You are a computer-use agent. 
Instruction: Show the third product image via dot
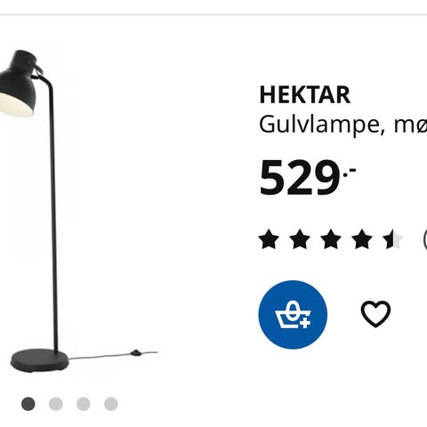(84, 404)
